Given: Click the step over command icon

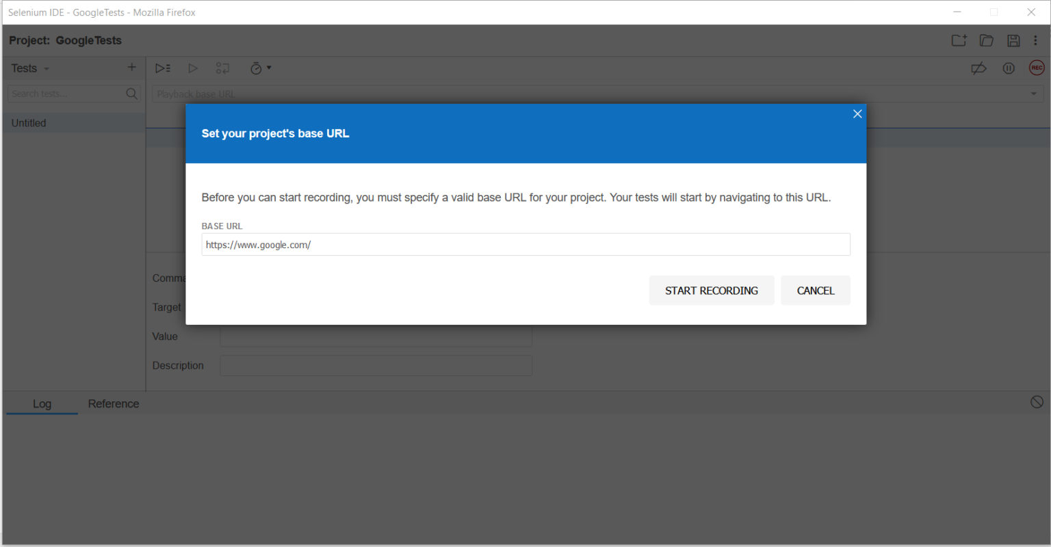Looking at the screenshot, I should pyautogui.click(x=222, y=68).
